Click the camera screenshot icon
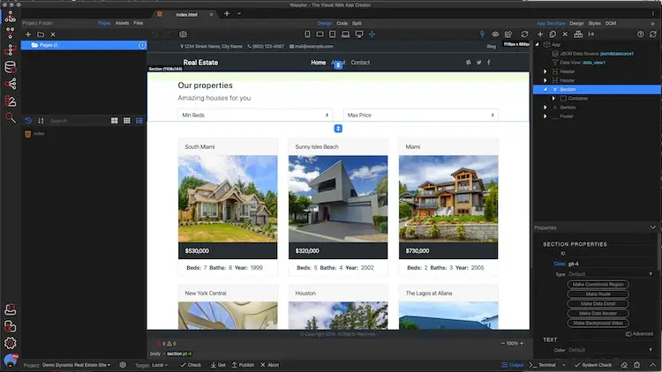662x372 pixels. (x=183, y=34)
